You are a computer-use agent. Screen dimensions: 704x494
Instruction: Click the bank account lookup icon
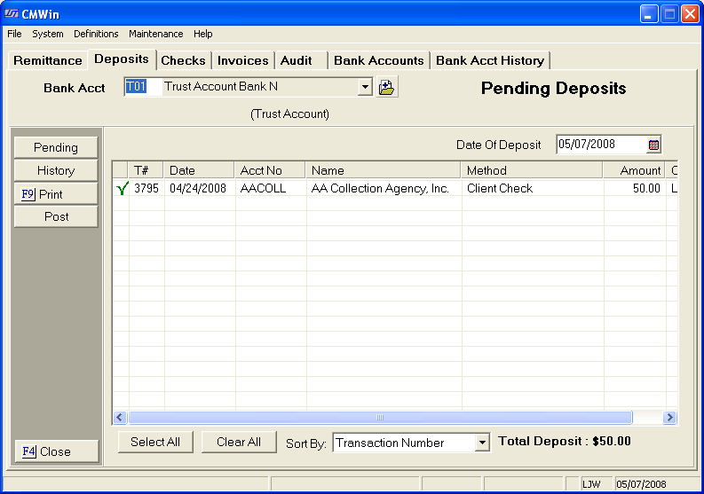[386, 87]
